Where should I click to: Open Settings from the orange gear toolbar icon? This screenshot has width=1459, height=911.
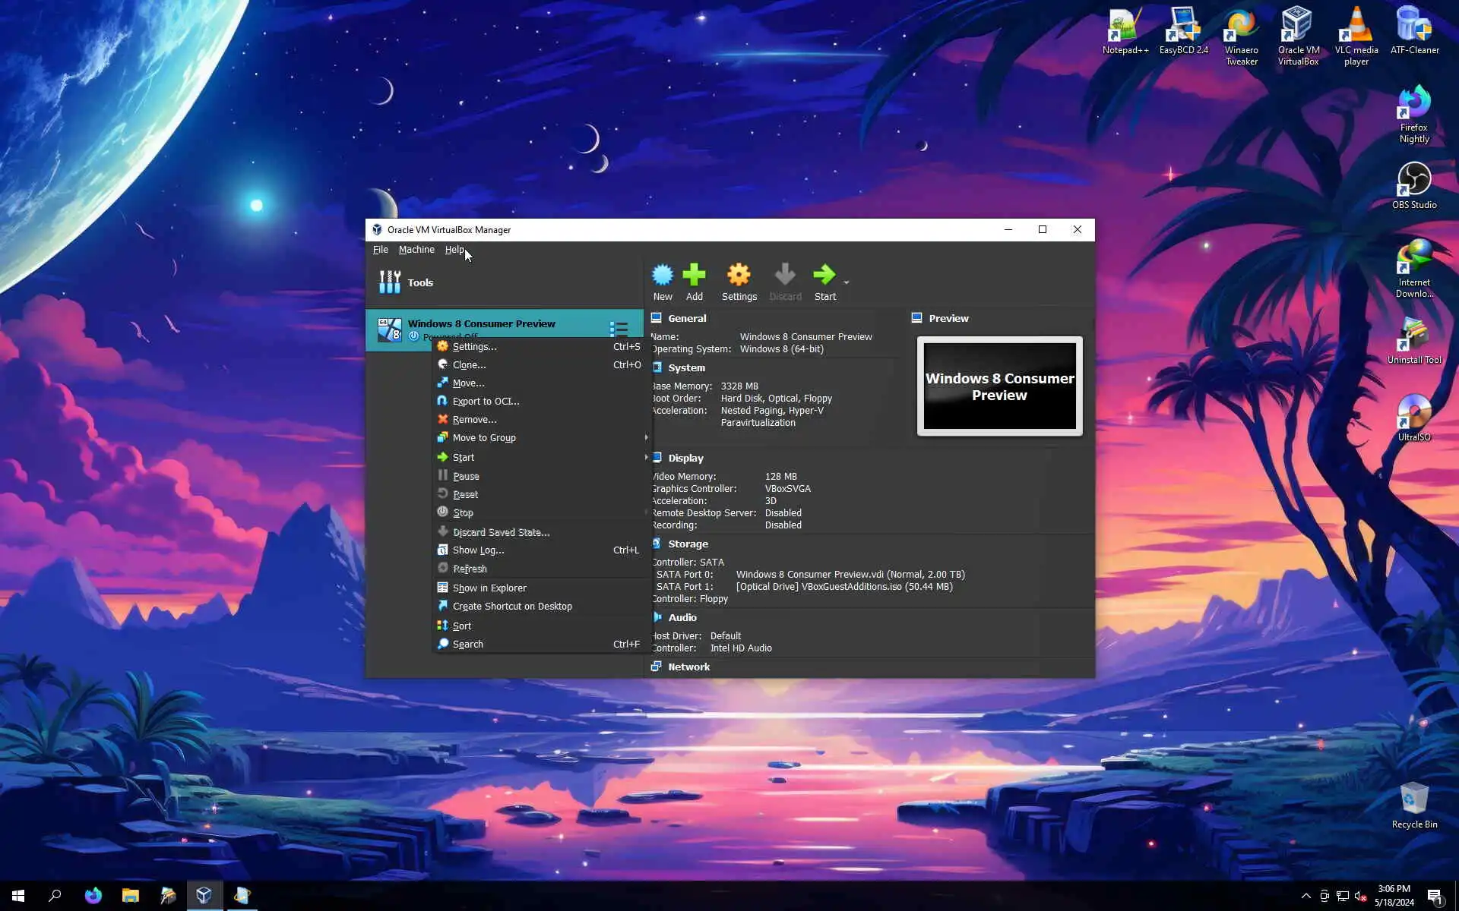[739, 276]
